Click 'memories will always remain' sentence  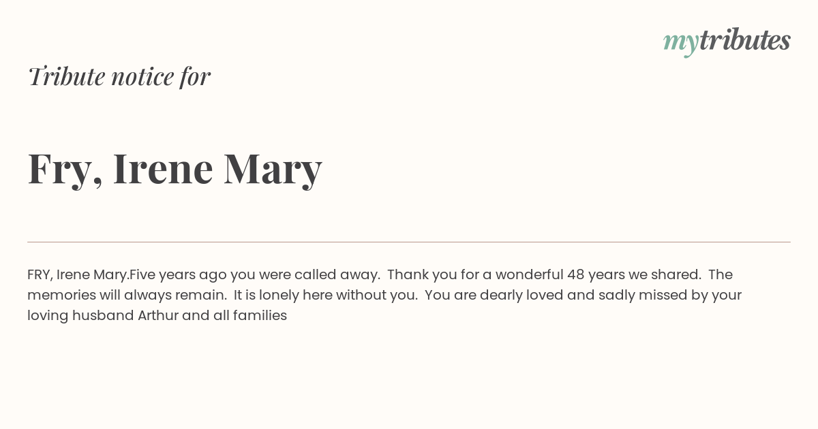pos(127,296)
